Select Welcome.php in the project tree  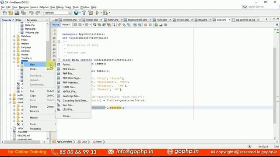click(x=32, y=32)
